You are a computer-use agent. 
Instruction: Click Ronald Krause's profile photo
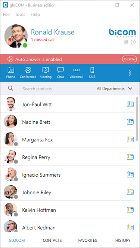click(x=16, y=36)
